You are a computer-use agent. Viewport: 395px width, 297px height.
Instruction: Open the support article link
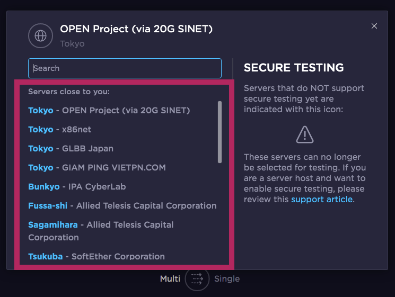click(322, 199)
